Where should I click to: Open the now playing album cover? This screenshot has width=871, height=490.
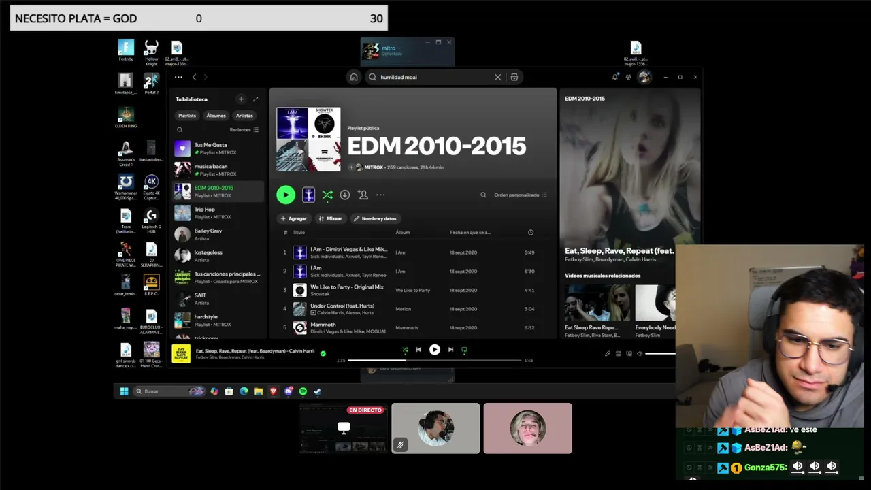(181, 354)
